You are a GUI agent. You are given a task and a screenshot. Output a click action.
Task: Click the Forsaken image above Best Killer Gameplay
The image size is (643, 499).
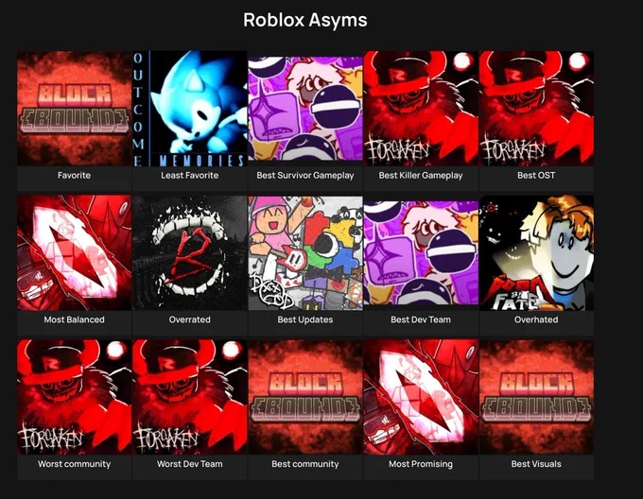pyautogui.click(x=421, y=109)
